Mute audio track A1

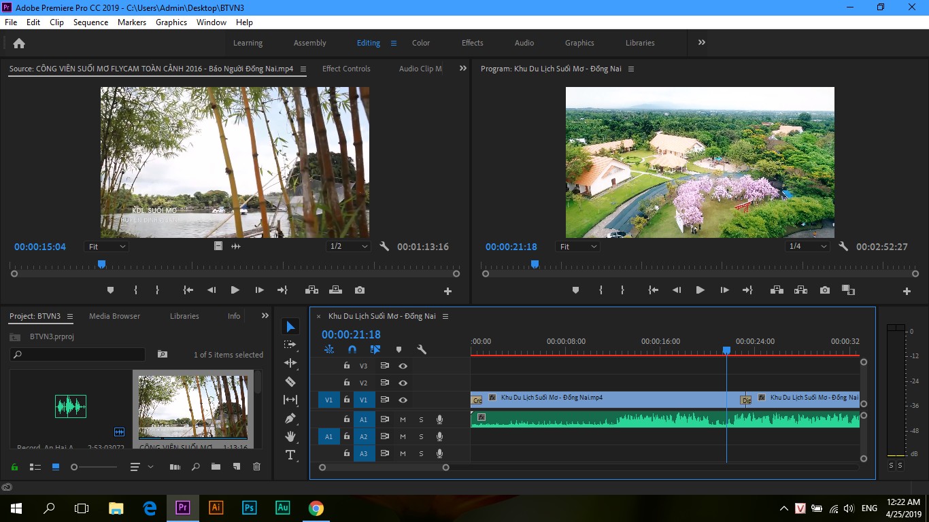pos(403,419)
